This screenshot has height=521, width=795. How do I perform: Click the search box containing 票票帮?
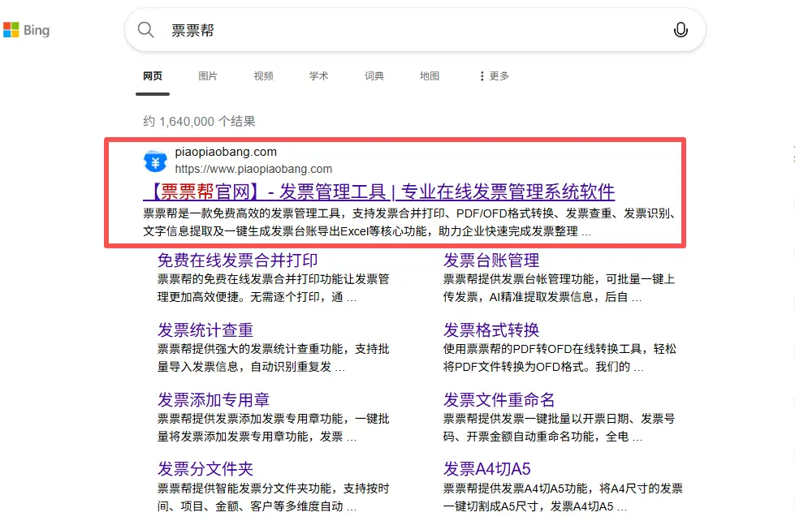406,30
